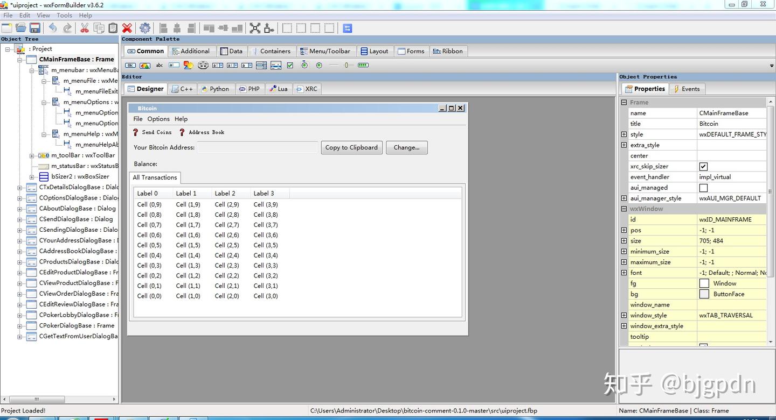
Task: Add a wxListBox component from the palette
Action: pos(261,65)
